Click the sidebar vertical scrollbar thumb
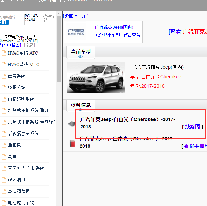The width and height of the screenshot is (207, 206). (59, 49)
